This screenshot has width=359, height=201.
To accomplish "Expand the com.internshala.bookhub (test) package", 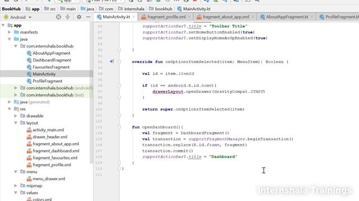I will click(16, 95).
